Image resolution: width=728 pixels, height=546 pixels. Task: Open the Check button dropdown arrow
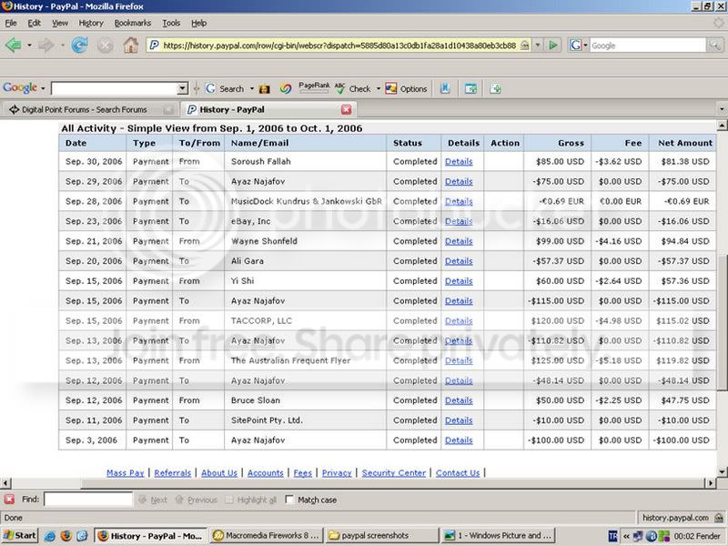379,88
